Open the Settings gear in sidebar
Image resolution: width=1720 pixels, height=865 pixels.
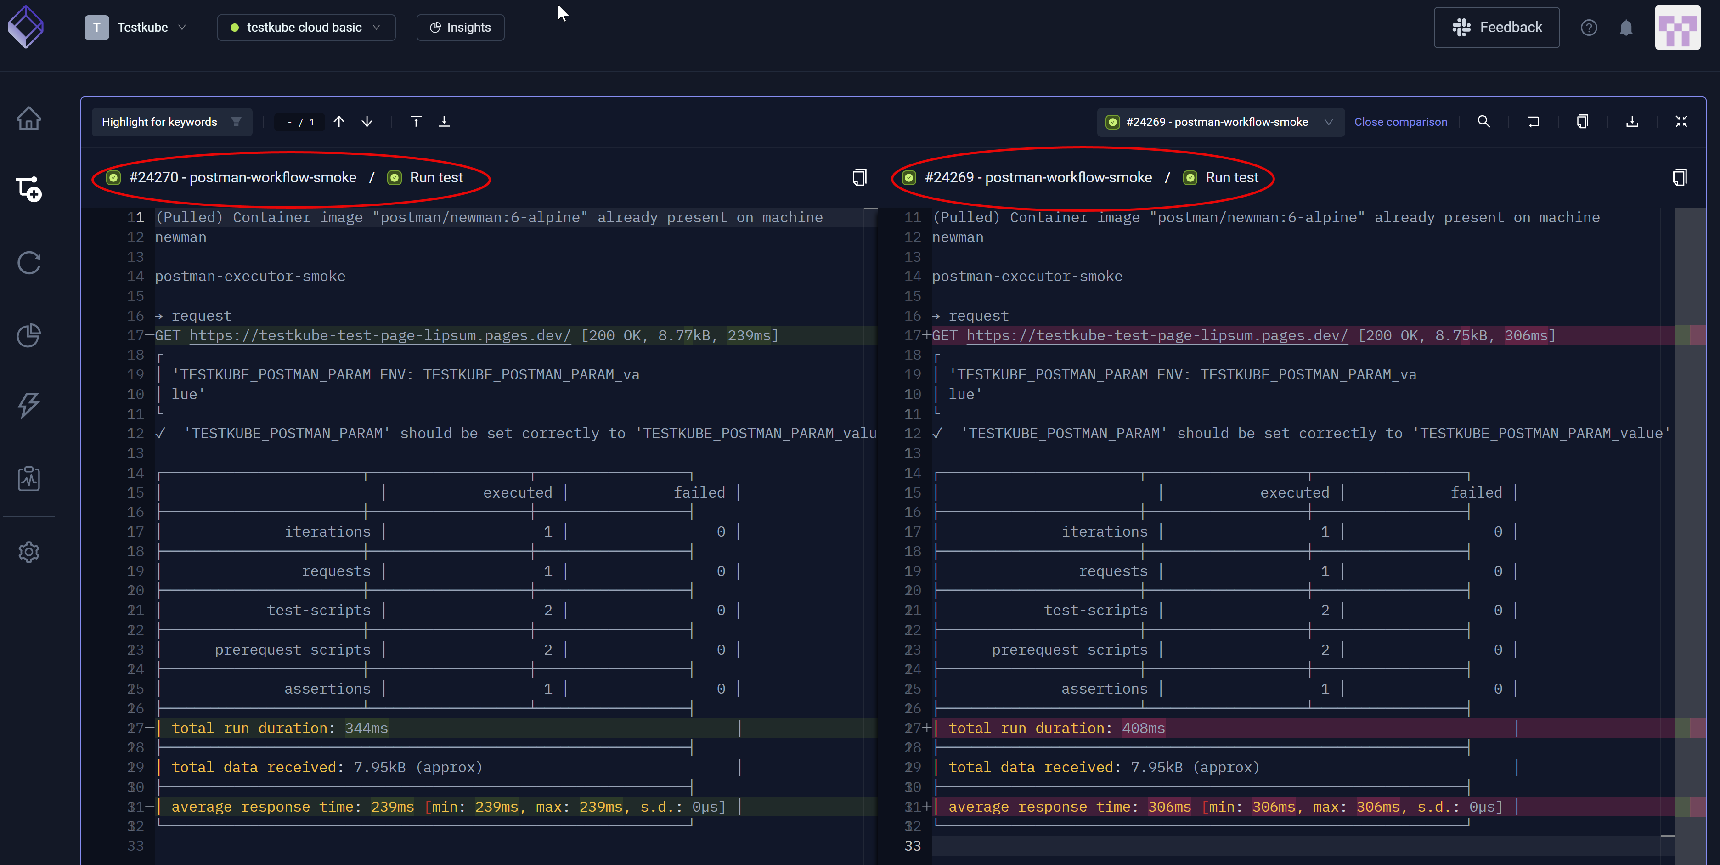coord(29,553)
